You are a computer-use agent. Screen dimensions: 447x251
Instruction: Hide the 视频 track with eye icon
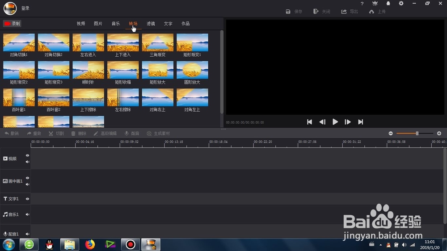(x=27, y=155)
